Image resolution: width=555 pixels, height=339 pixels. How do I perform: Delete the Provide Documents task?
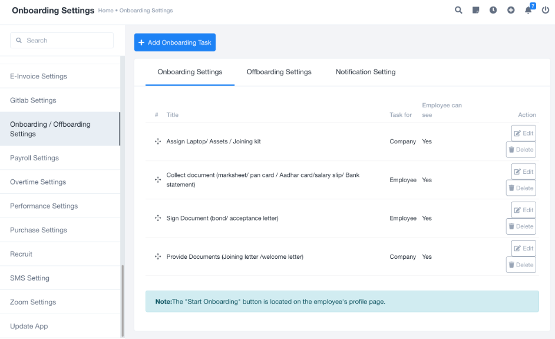click(521, 265)
